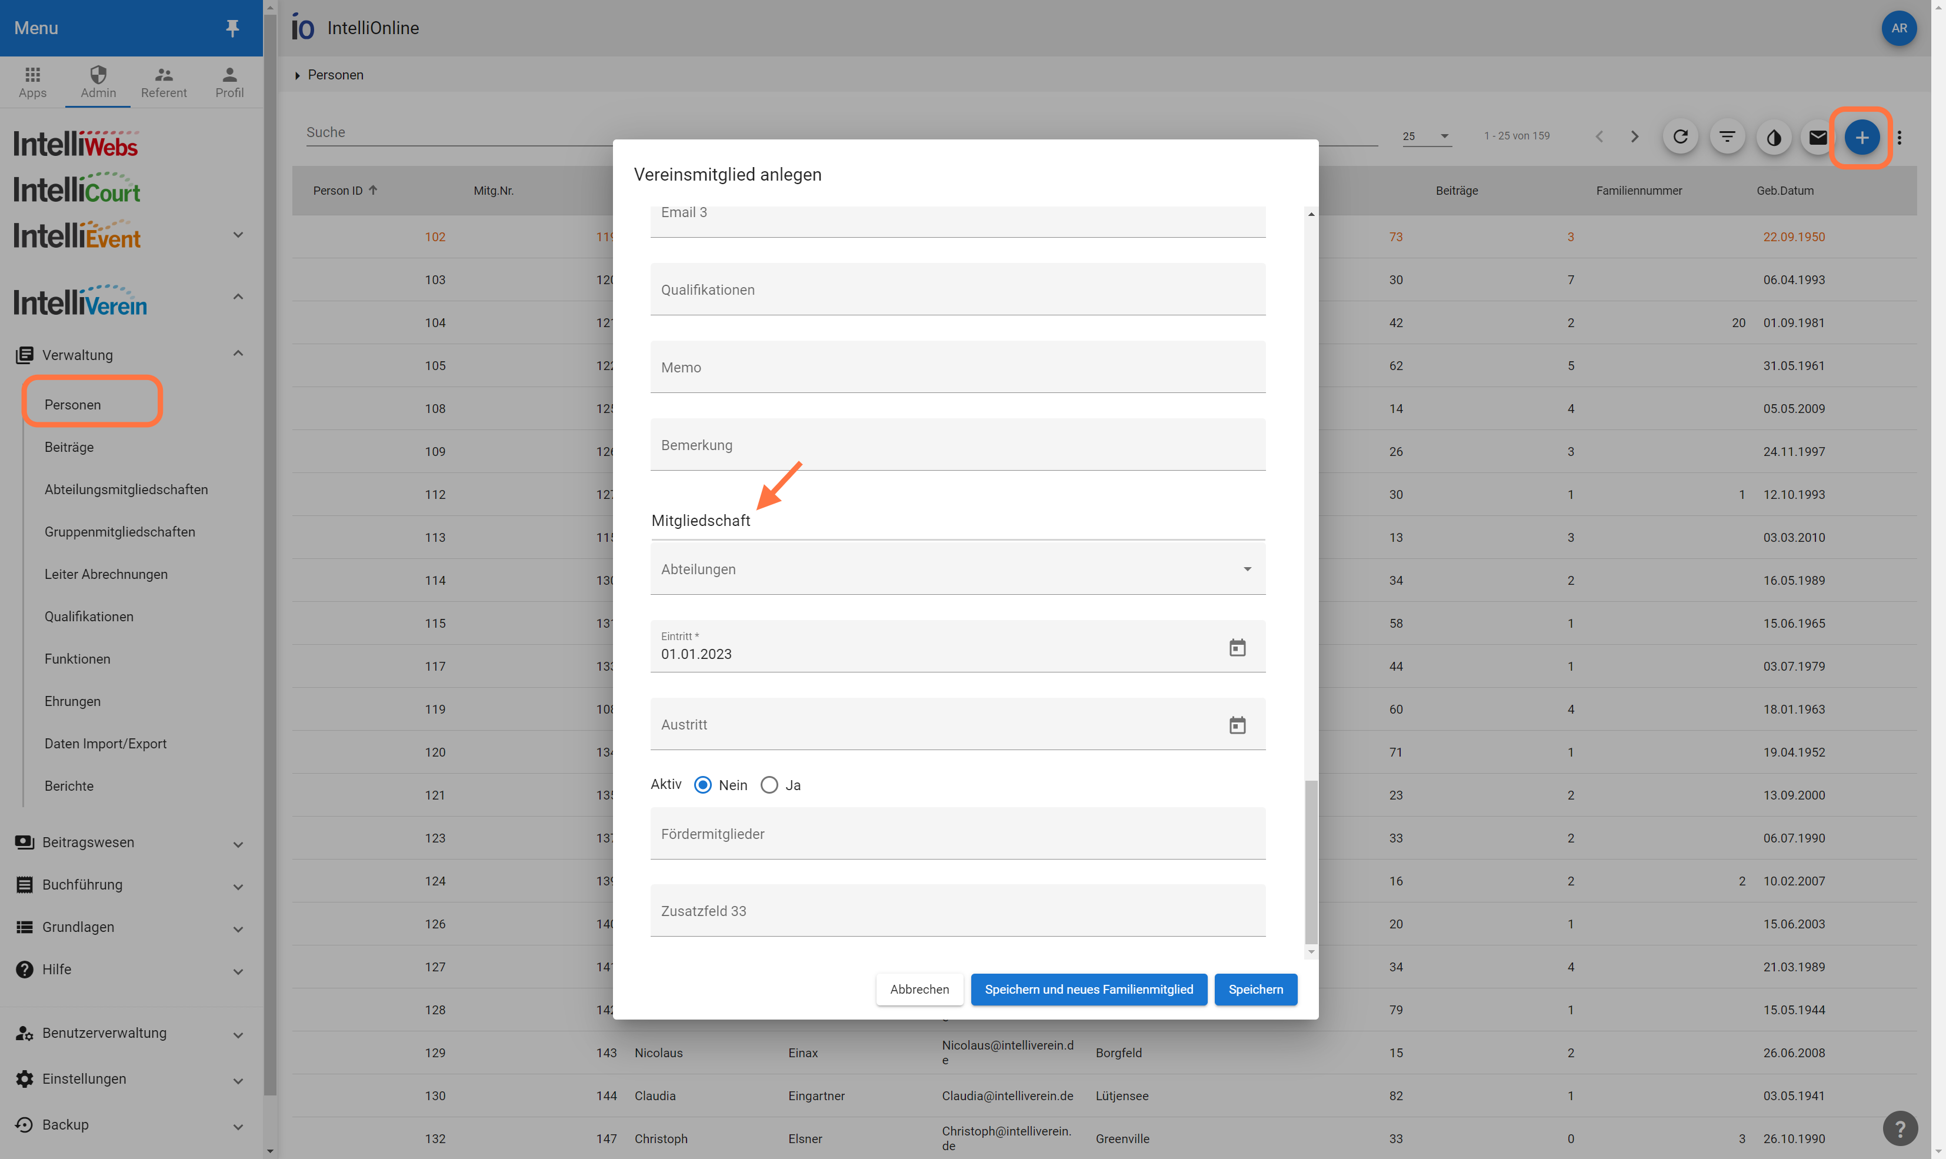Click the Fördermitglieder input field
Screen dimensions: 1946x1159
pyautogui.click(x=957, y=833)
